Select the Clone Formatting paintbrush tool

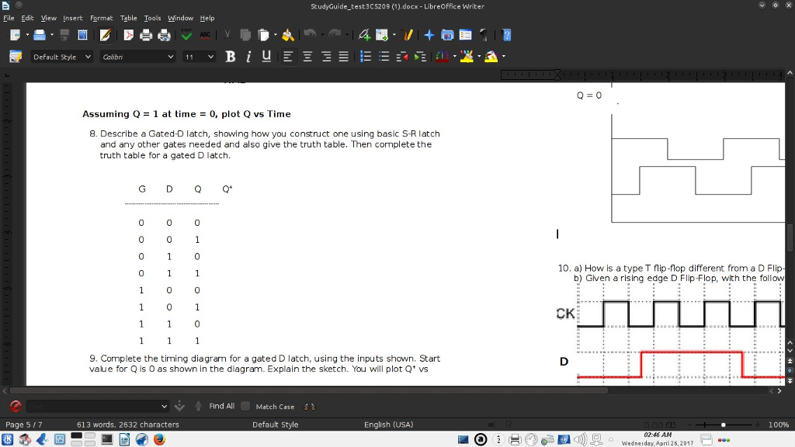pos(287,34)
